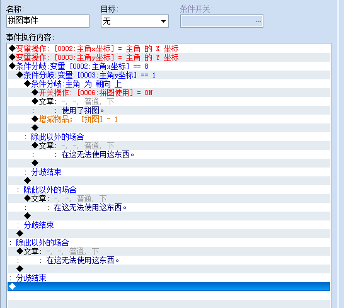
Task: Select the highlighted empty last command line
Action: click(x=169, y=287)
